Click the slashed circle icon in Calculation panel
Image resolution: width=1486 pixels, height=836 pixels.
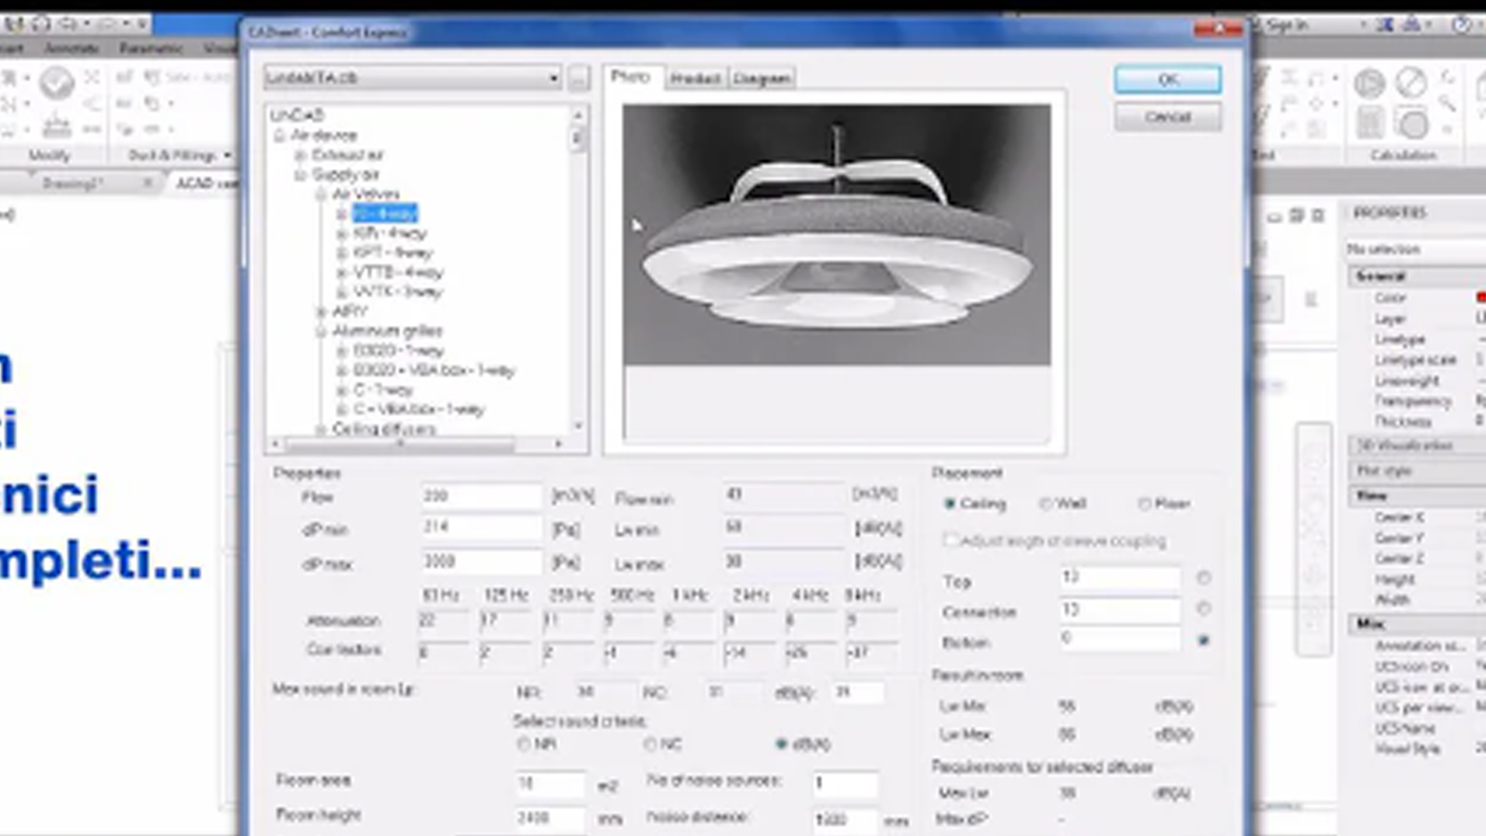pyautogui.click(x=1411, y=83)
